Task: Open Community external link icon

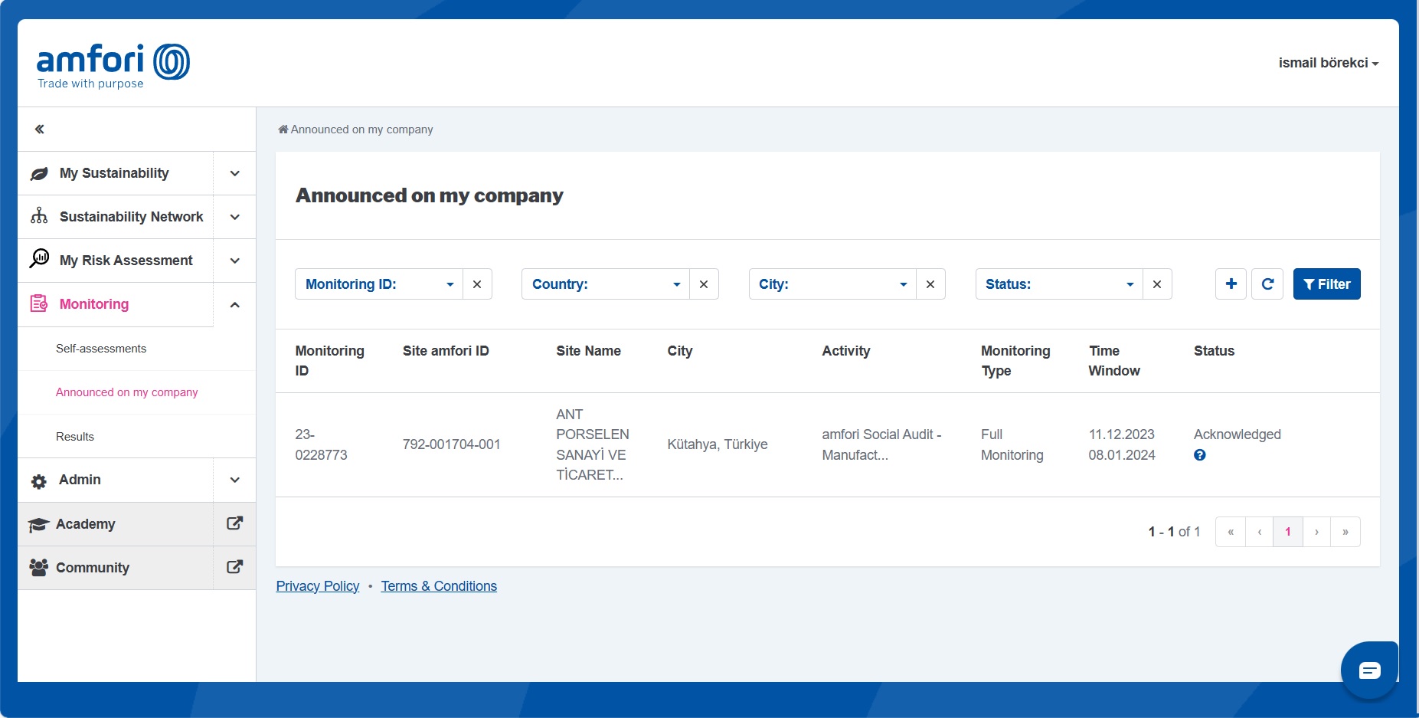Action: pyautogui.click(x=235, y=567)
